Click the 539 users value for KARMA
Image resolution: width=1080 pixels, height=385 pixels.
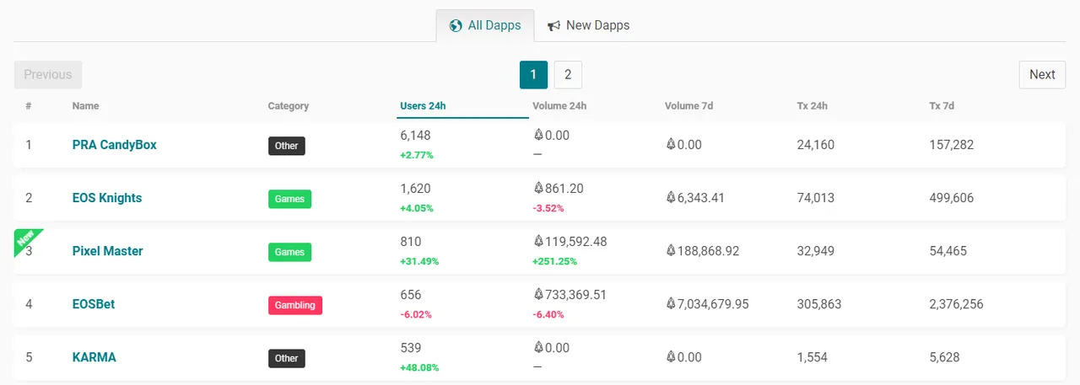pyautogui.click(x=410, y=347)
